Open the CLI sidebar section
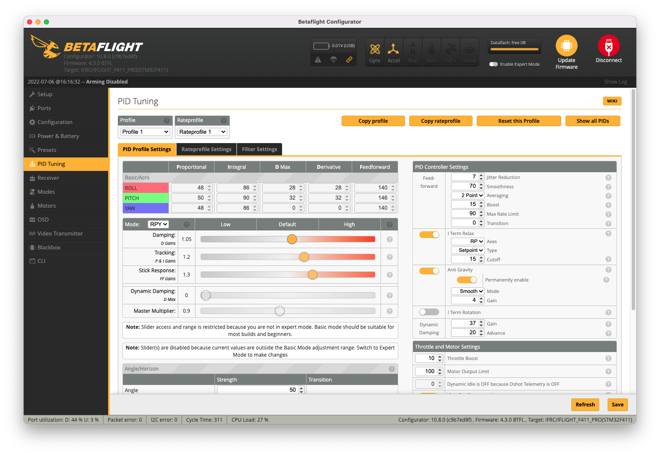The image size is (660, 455). (x=66, y=261)
